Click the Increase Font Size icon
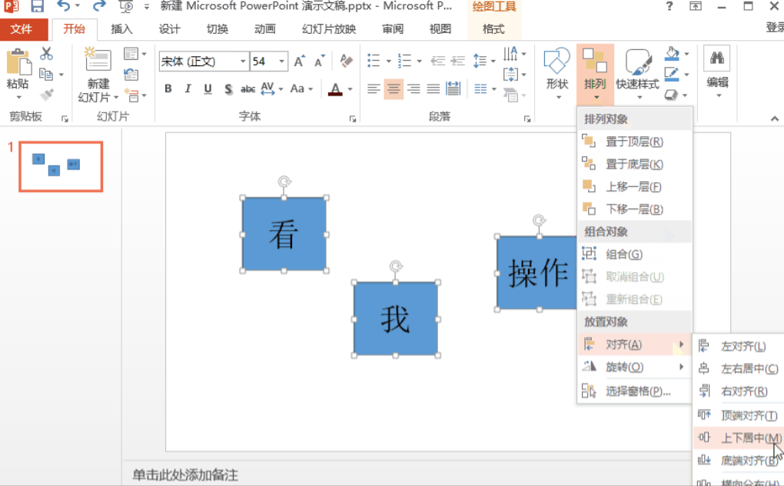The image size is (784, 486). [x=300, y=62]
